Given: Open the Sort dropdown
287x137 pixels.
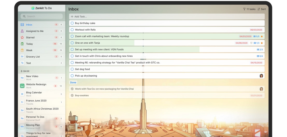Looking at the screenshot, I should pos(262,9).
